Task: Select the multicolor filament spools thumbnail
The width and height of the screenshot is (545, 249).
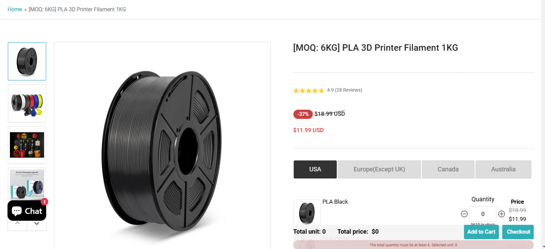Action: (x=27, y=103)
